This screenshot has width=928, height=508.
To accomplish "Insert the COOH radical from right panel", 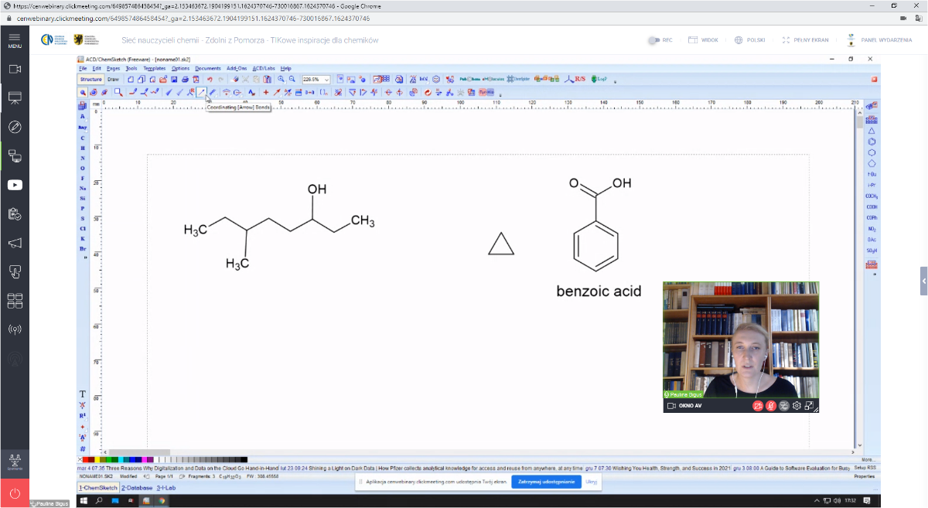I will tap(872, 207).
